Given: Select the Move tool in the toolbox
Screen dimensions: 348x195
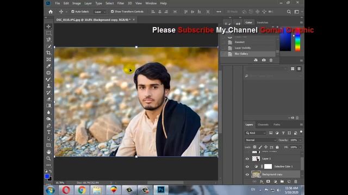Looking at the screenshot, I should [x=48, y=27].
